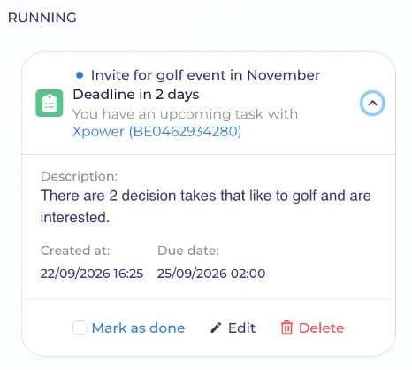This screenshot has height=370, width=412.
Task: Click the blue unread dot indicator
Action: [x=80, y=75]
